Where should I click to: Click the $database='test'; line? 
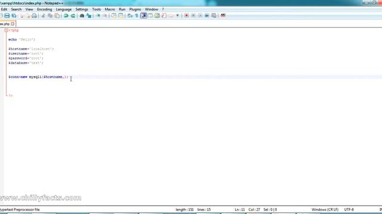coord(26,63)
